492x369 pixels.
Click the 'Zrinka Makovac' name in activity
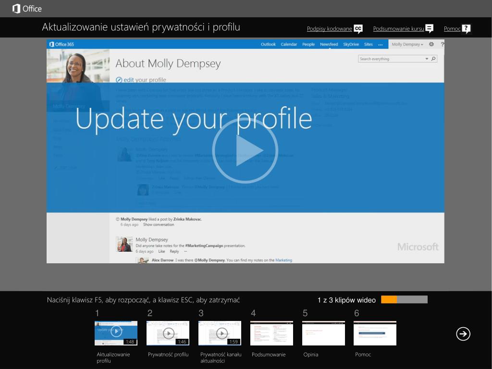tap(187, 219)
